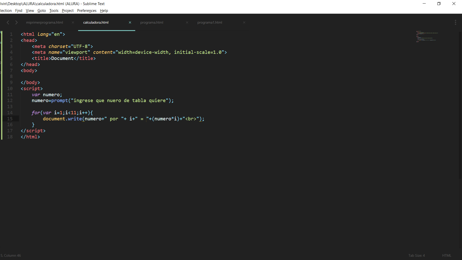Open the programa1.html tab
462x260 pixels.
coord(210,22)
